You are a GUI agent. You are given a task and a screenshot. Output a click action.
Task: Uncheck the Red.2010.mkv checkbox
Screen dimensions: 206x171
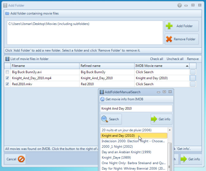point(7,84)
